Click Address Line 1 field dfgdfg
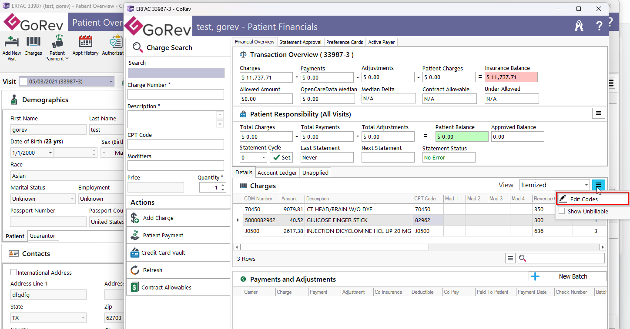Image resolution: width=630 pixels, height=329 pixels. [x=48, y=295]
